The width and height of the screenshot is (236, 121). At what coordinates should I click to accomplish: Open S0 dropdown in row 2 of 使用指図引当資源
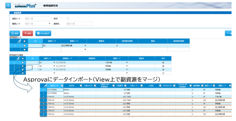point(54,66)
